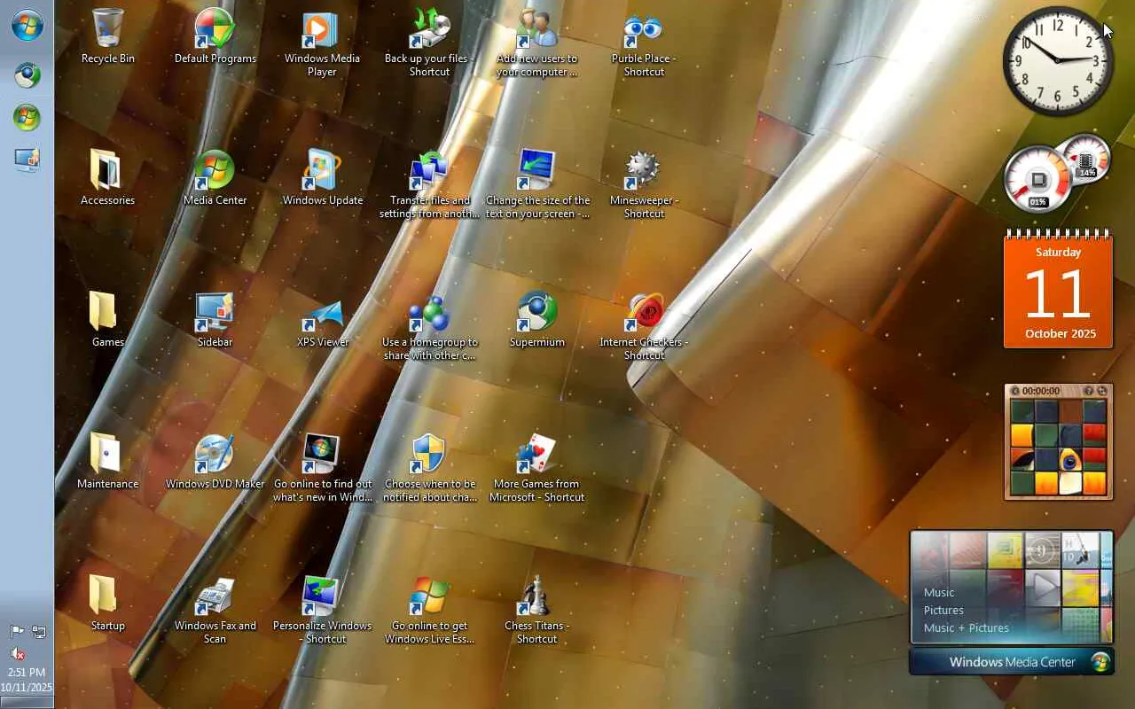Select the Maintenance folder icon
The image size is (1135, 709).
107,462
